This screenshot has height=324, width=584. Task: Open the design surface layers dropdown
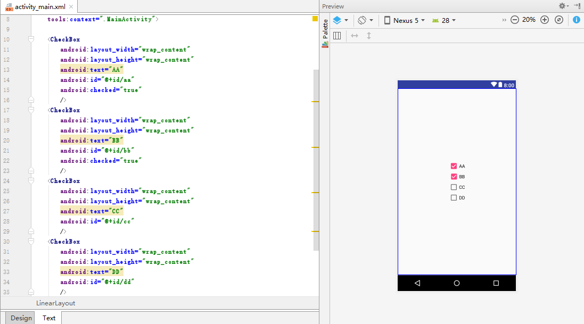pos(340,20)
